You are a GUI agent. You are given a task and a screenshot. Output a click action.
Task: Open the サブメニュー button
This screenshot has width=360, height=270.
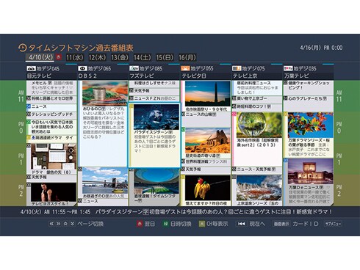(333, 224)
